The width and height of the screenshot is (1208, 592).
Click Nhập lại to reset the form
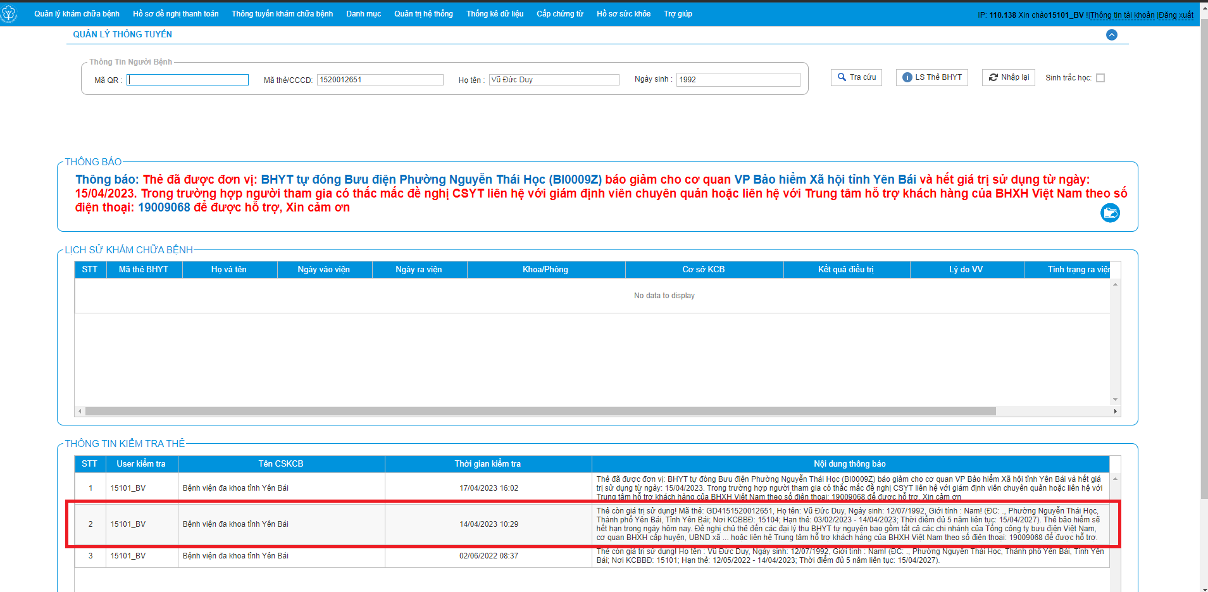(1008, 77)
